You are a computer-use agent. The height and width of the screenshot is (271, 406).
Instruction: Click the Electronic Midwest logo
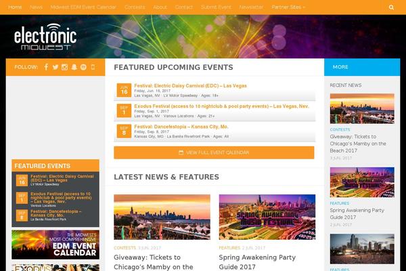tap(45, 37)
